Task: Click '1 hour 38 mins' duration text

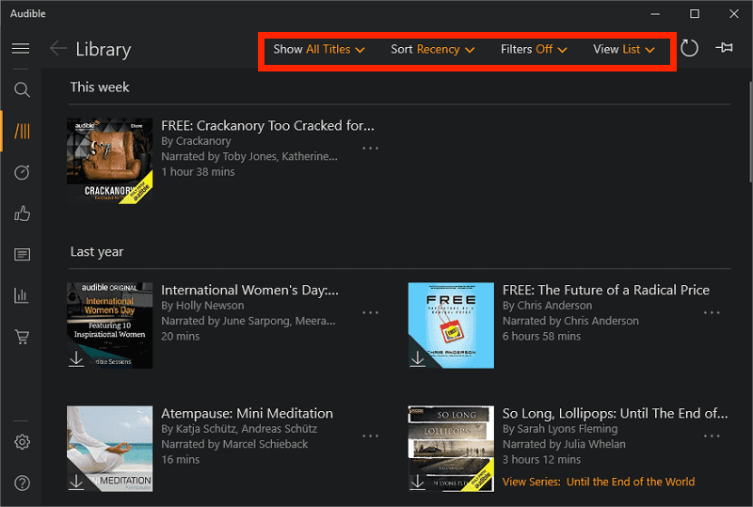Action: click(198, 172)
